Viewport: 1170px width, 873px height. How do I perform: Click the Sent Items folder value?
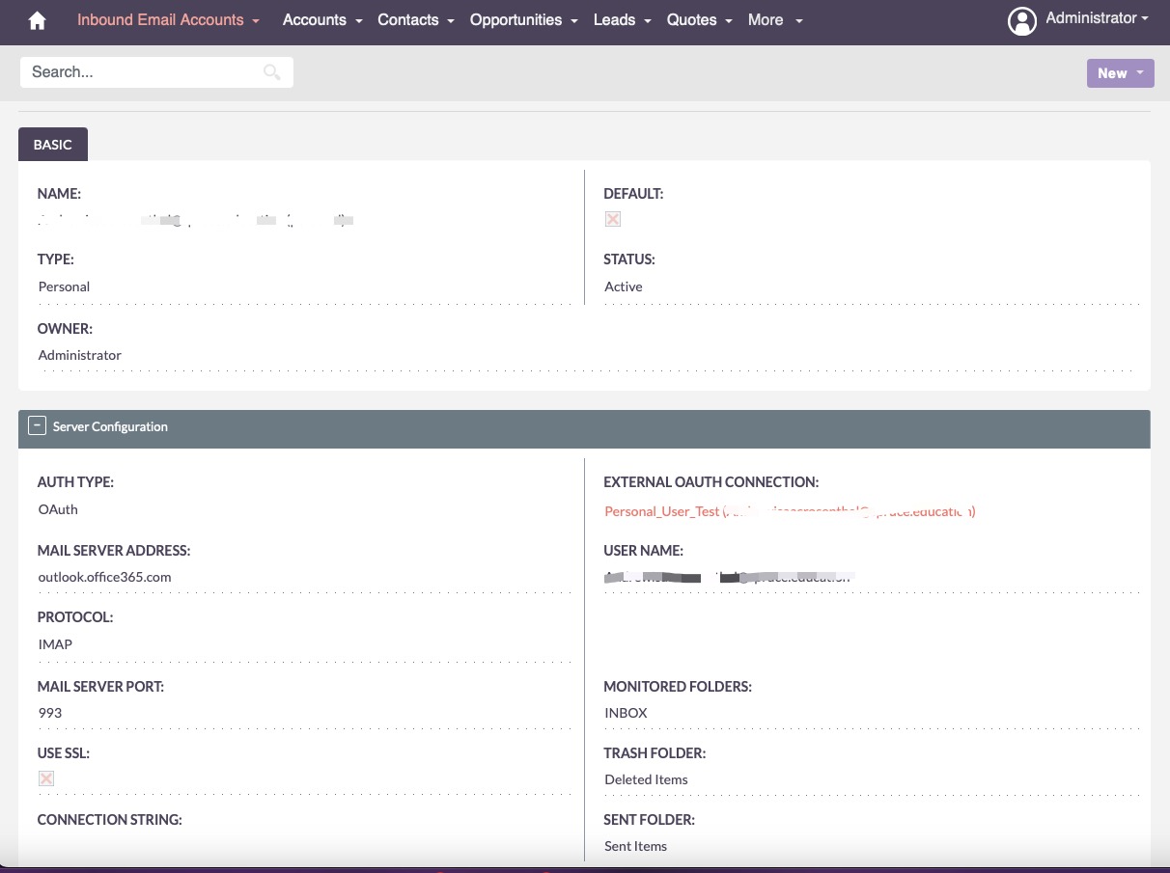tap(635, 846)
